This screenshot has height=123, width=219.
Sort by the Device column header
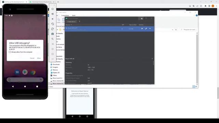pyautogui.click(x=68, y=25)
